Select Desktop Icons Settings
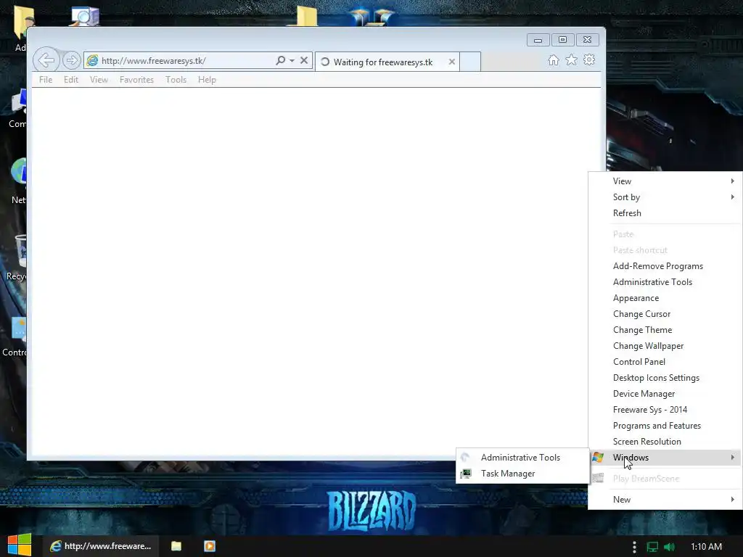The image size is (743, 557). point(665,377)
